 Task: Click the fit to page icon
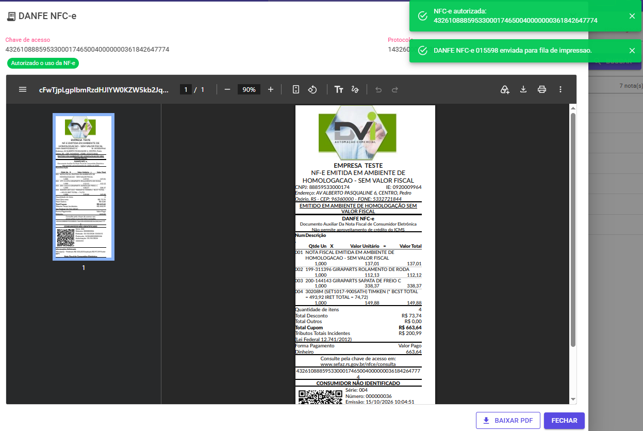pyautogui.click(x=296, y=89)
